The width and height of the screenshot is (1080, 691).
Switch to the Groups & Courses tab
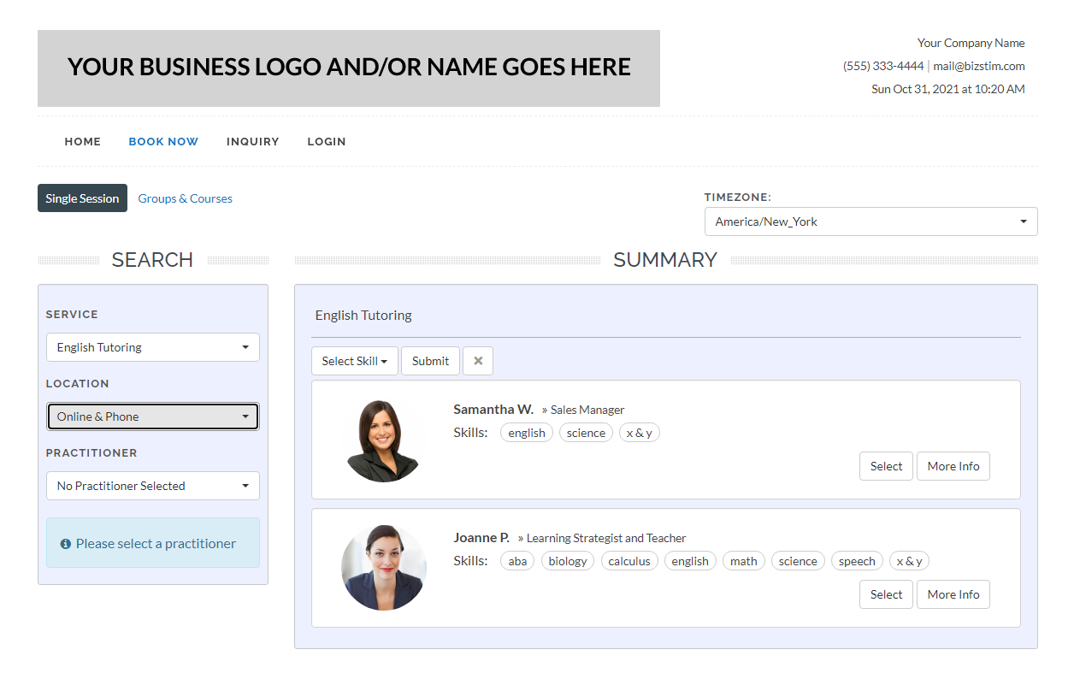185,198
